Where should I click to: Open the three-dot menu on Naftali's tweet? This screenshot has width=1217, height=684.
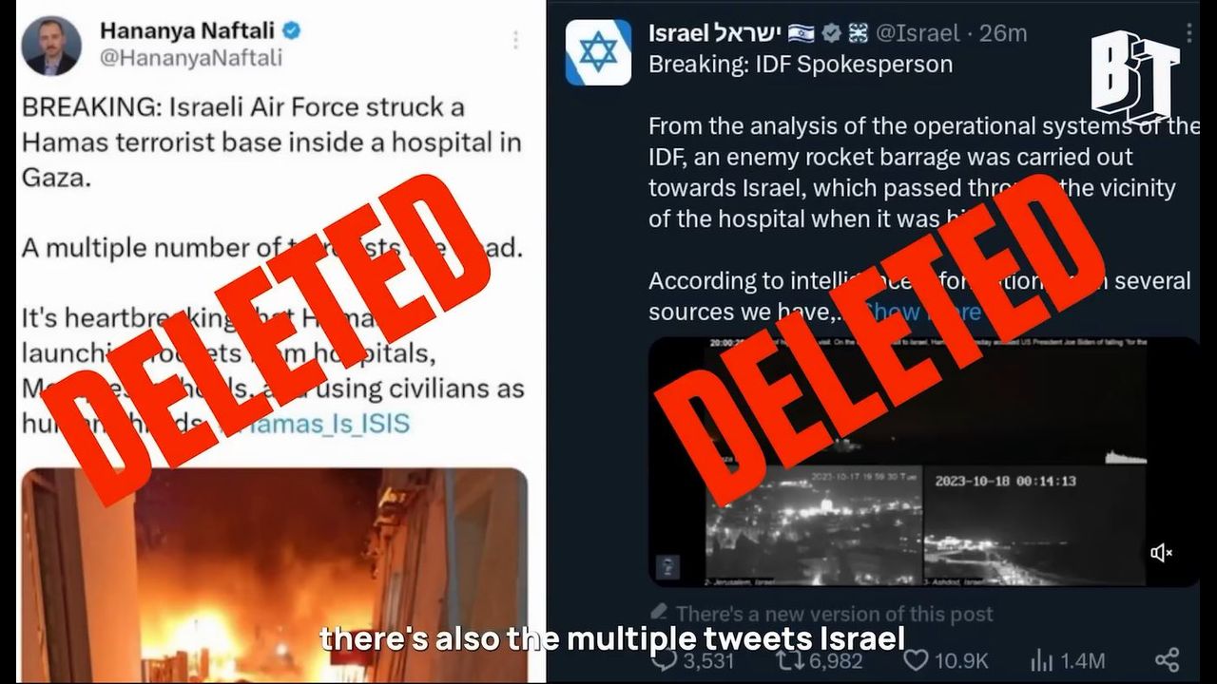515,40
